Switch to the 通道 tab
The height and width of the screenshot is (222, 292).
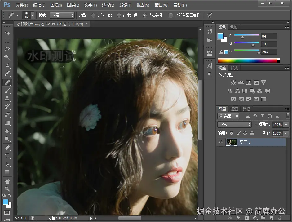pos(234,109)
